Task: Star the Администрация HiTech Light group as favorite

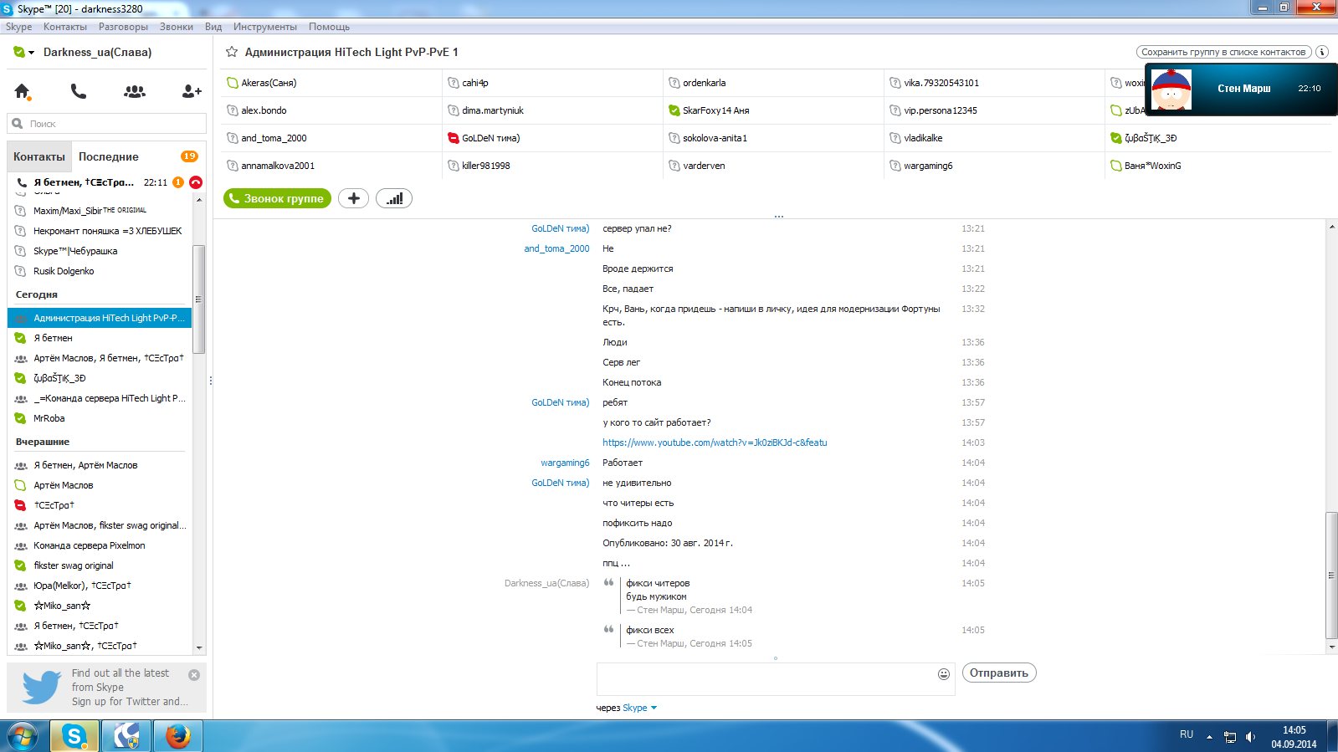Action: pyautogui.click(x=232, y=52)
